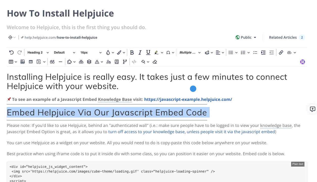Click the underlined Knowledge Base term in the bold line
Screen dimensions: 317x182
[x=115, y=99]
